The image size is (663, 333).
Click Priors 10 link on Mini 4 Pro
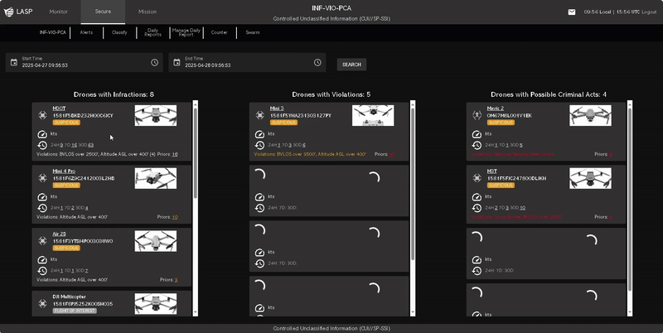pyautogui.click(x=175, y=217)
